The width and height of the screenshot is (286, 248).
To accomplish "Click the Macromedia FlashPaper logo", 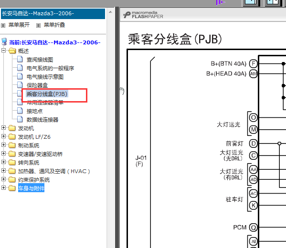I will 143,15.
